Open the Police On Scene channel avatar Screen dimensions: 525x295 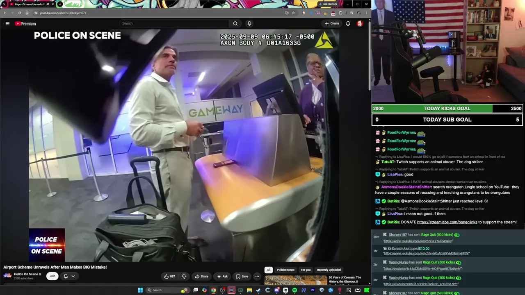coord(7,276)
